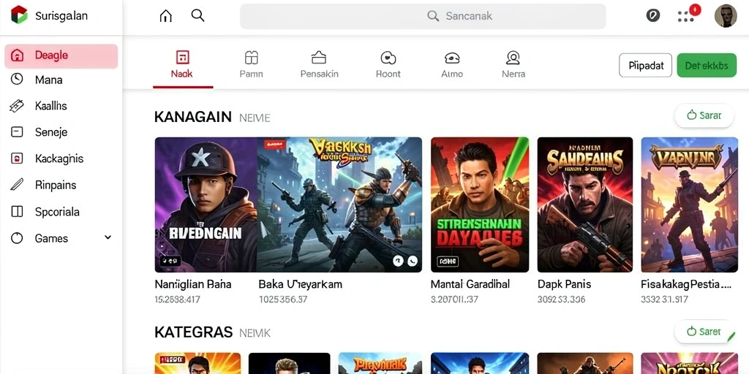Open the Nanțiglian Baha title
Image resolution: width=749 pixels, height=374 pixels.
[193, 284]
